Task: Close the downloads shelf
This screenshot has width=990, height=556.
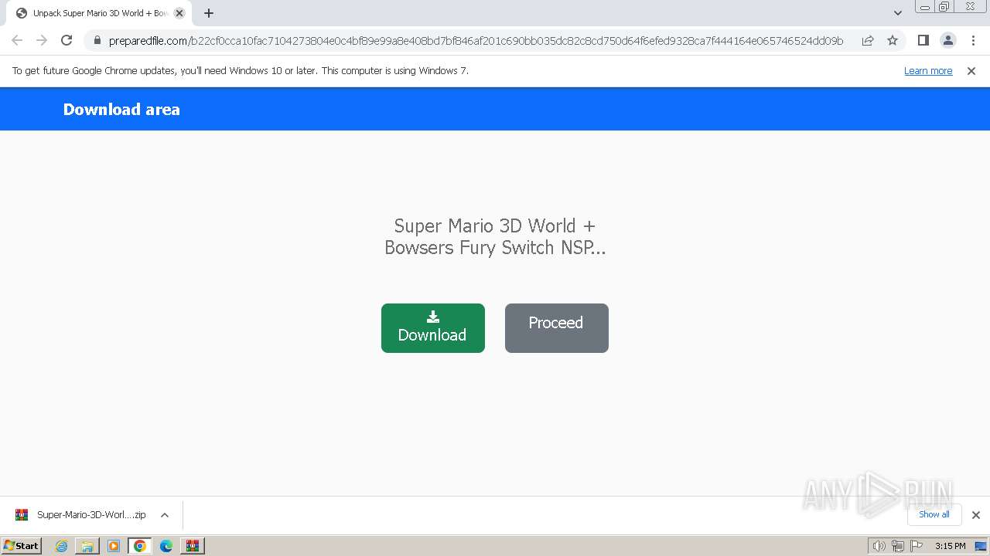Action: coord(976,515)
